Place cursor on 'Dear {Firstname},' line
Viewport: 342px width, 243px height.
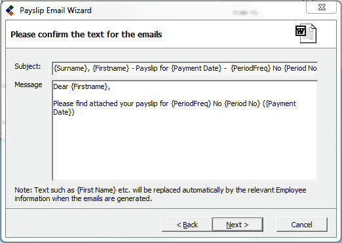click(x=82, y=86)
